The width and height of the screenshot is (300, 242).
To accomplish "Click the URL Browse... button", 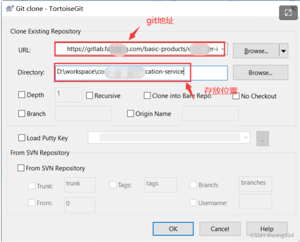I will point(256,51).
